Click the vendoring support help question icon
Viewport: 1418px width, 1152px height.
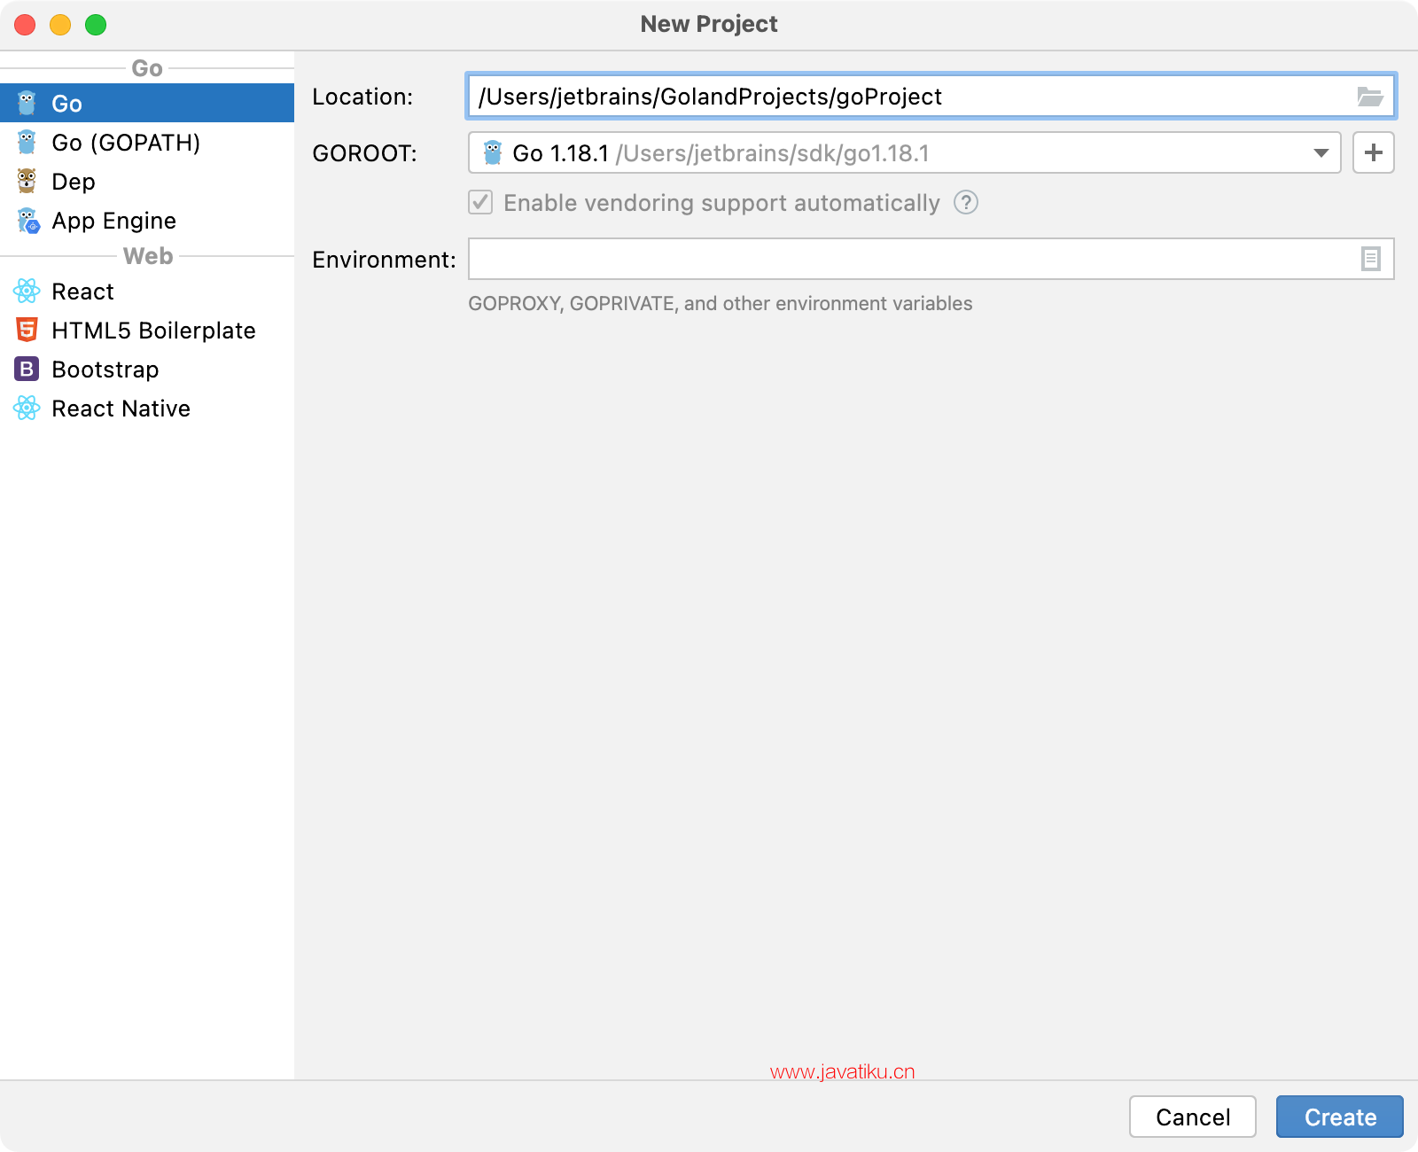coord(965,203)
